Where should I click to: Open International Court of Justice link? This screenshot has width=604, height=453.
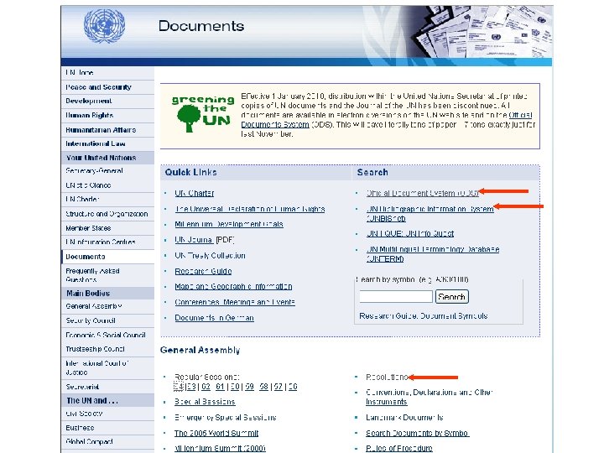click(97, 368)
